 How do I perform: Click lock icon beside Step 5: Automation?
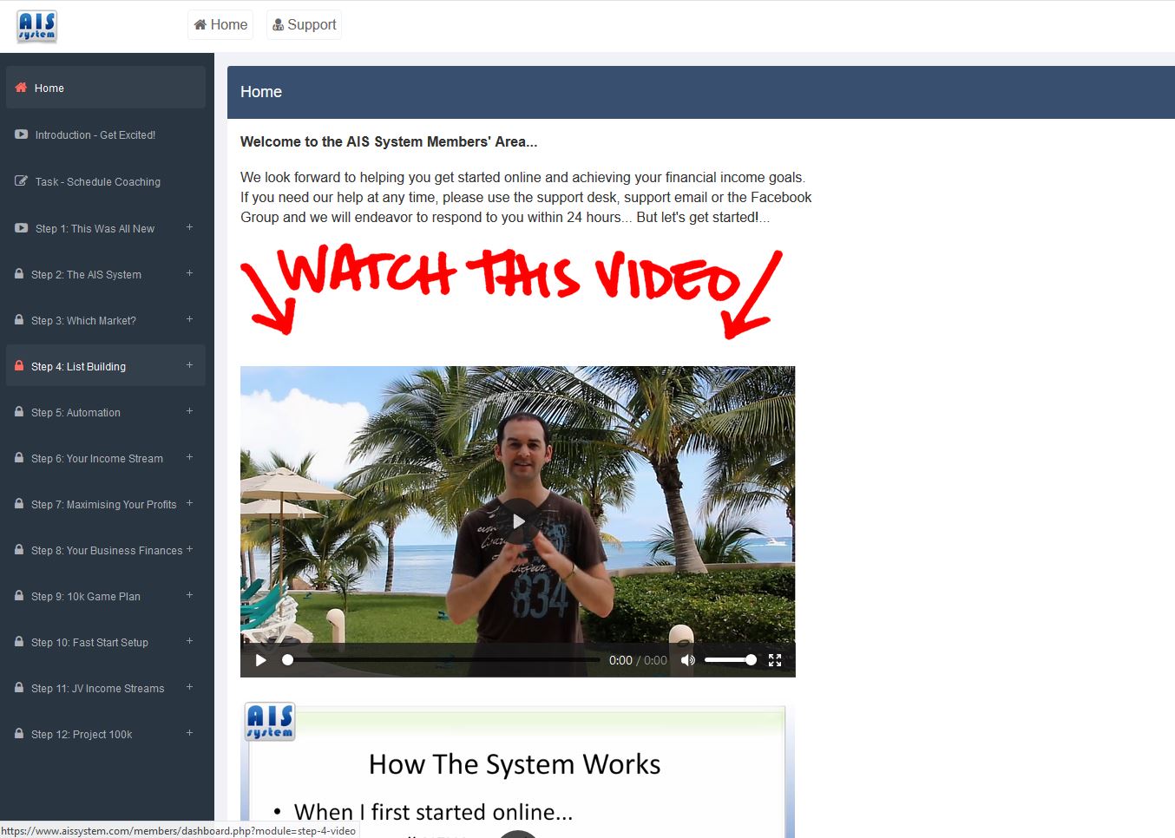(19, 411)
